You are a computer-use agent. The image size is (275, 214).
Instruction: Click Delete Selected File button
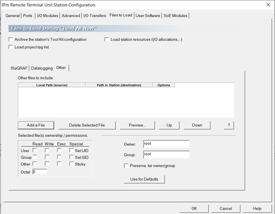coord(87,125)
